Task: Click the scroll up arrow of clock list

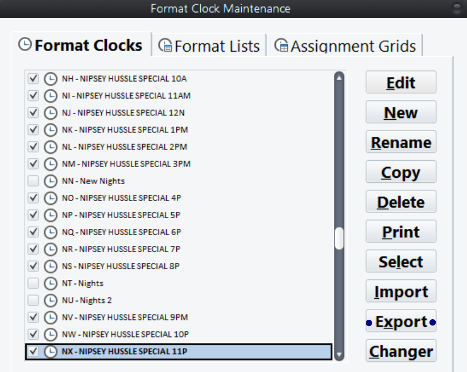Action: pos(339,78)
